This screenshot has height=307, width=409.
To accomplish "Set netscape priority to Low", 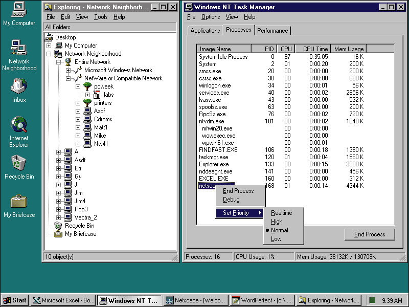I will click(x=284, y=239).
